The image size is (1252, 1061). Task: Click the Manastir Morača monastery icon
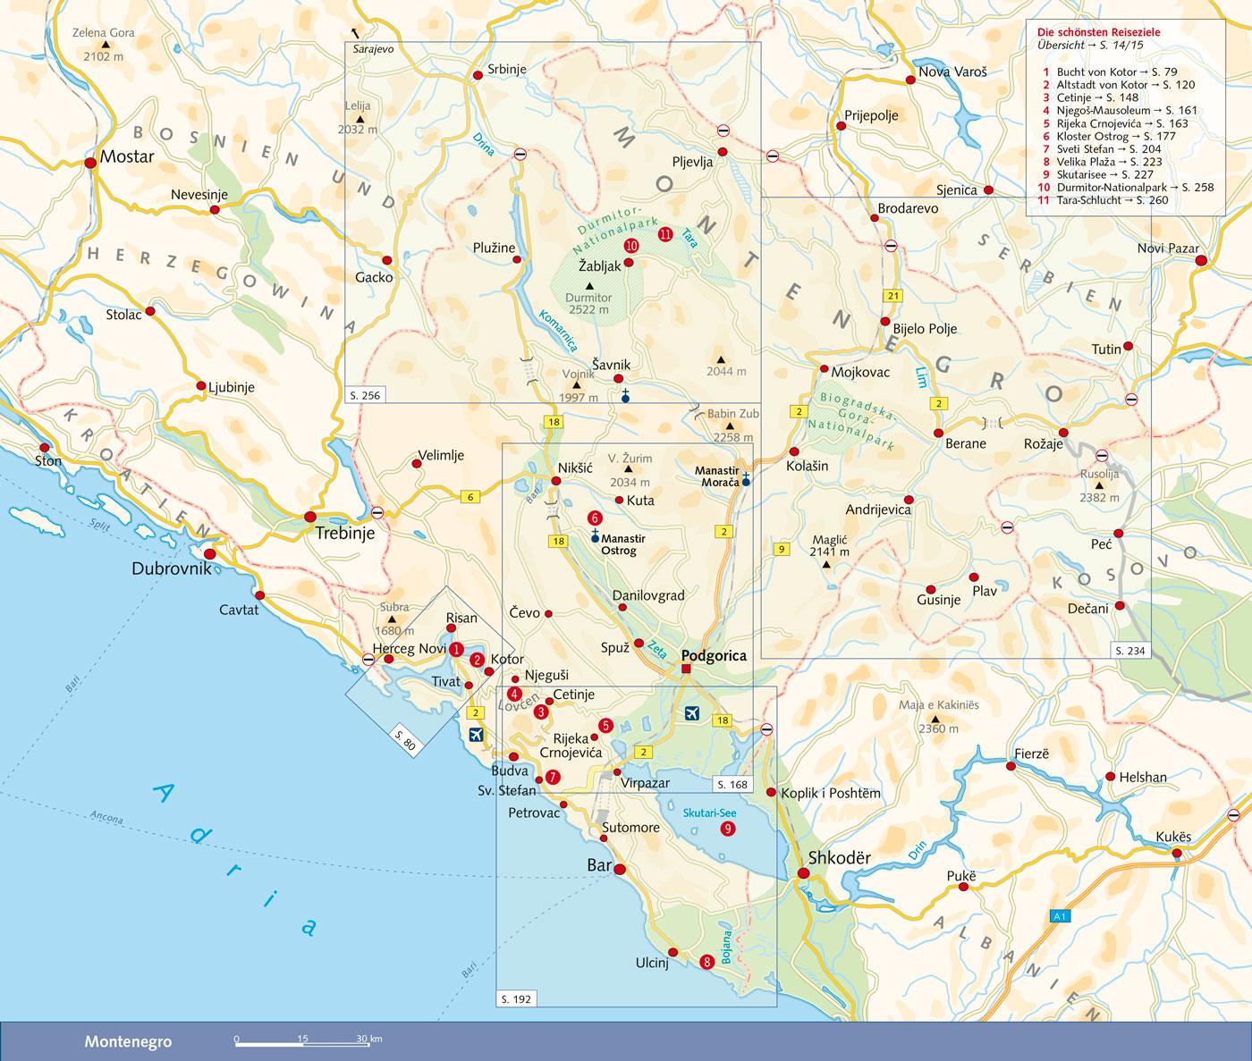coord(746,480)
